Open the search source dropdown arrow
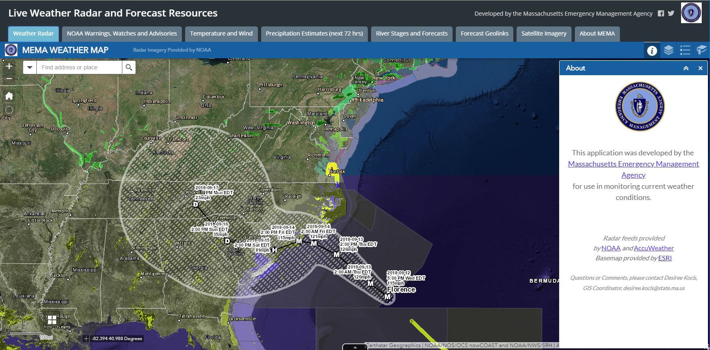Image resolution: width=710 pixels, height=350 pixels. [x=30, y=67]
